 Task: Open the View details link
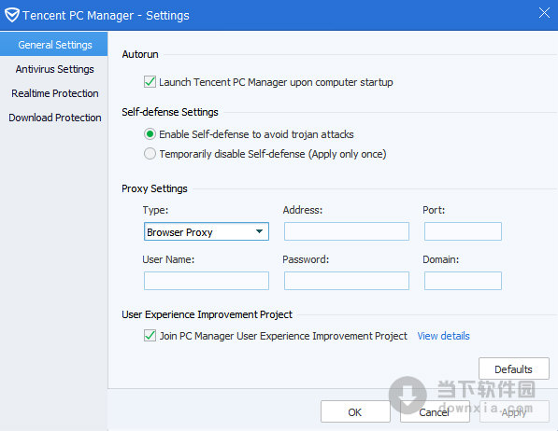[x=443, y=336]
